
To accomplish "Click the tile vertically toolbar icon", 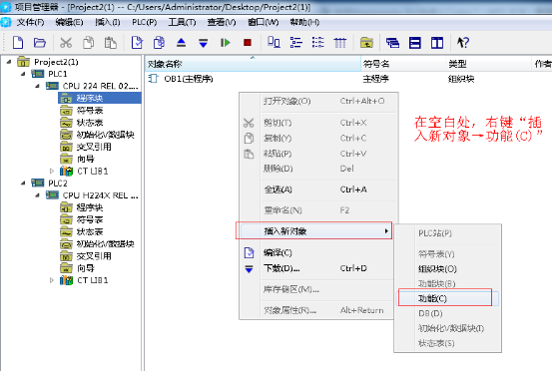I will coord(437,43).
